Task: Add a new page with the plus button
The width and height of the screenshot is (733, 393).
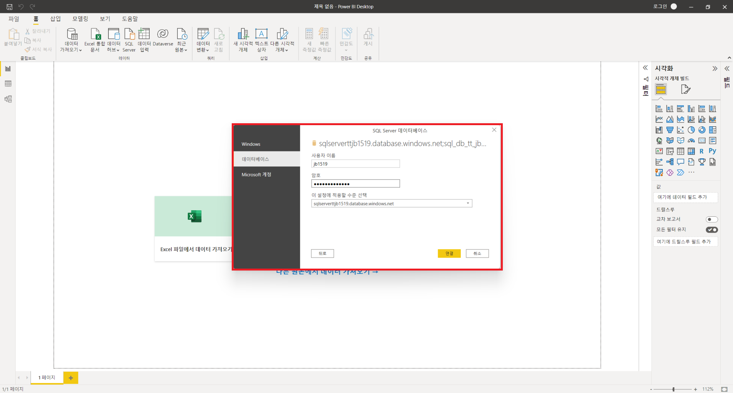Action: 71,378
